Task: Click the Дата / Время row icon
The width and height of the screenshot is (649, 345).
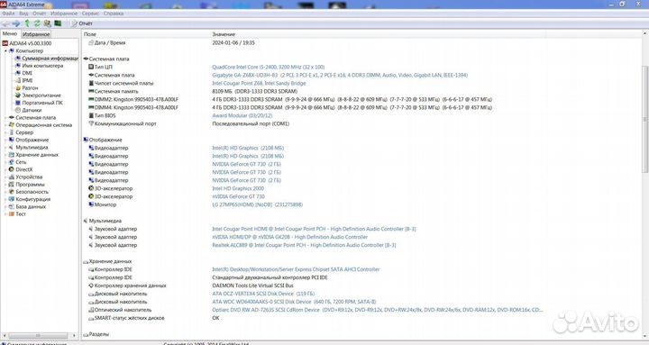Action: pos(91,42)
